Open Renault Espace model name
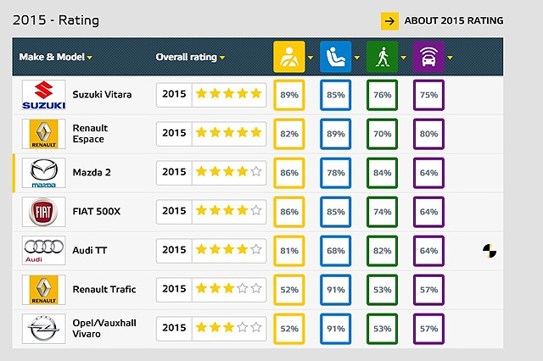 [x=90, y=134]
